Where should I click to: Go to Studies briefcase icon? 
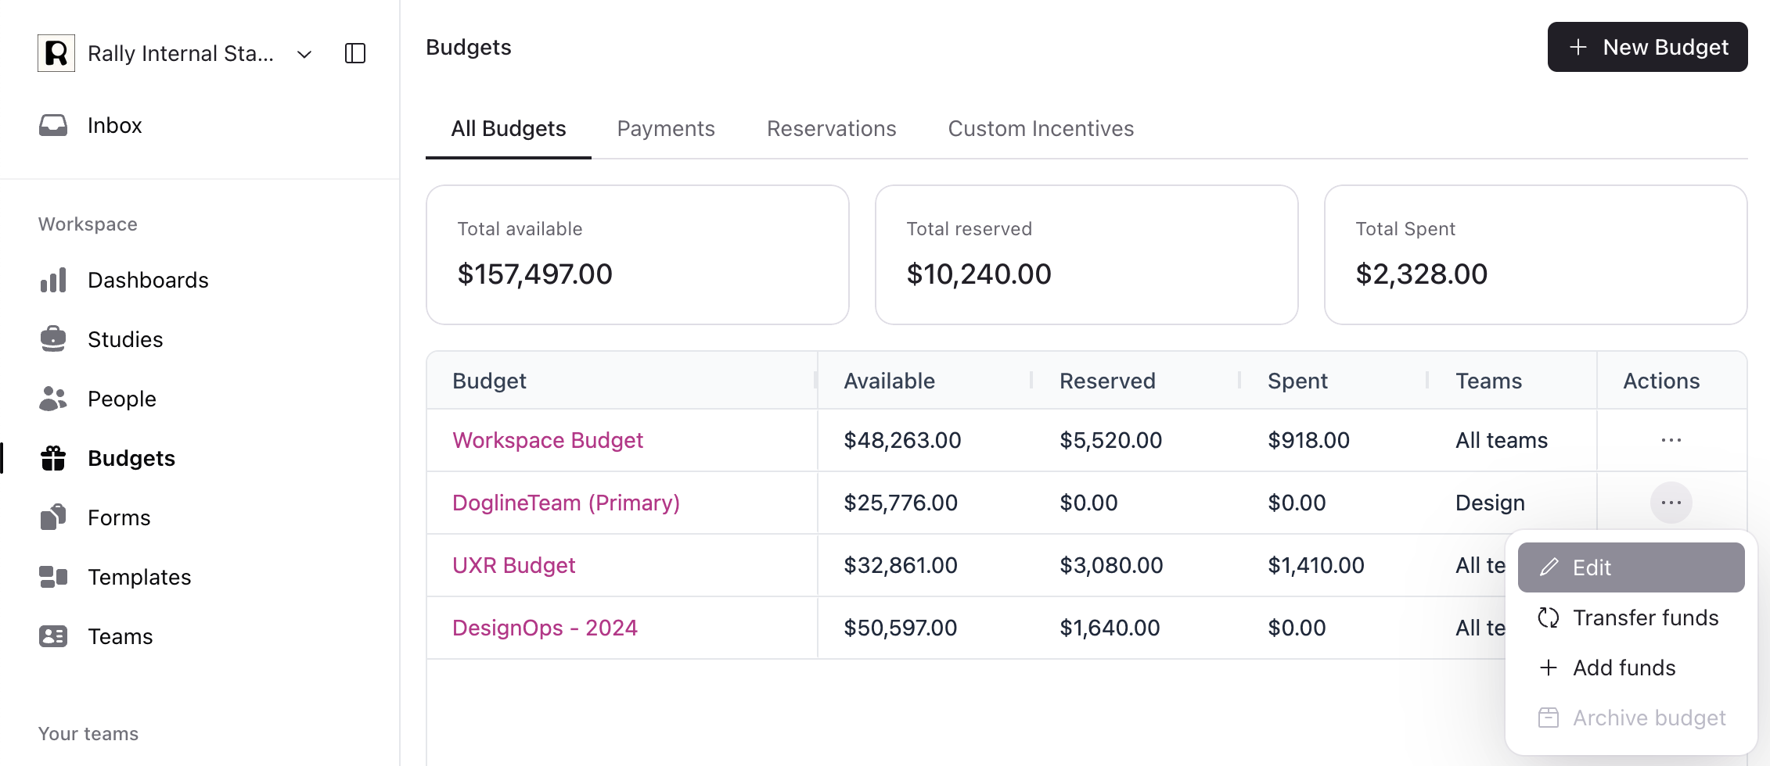click(x=53, y=339)
